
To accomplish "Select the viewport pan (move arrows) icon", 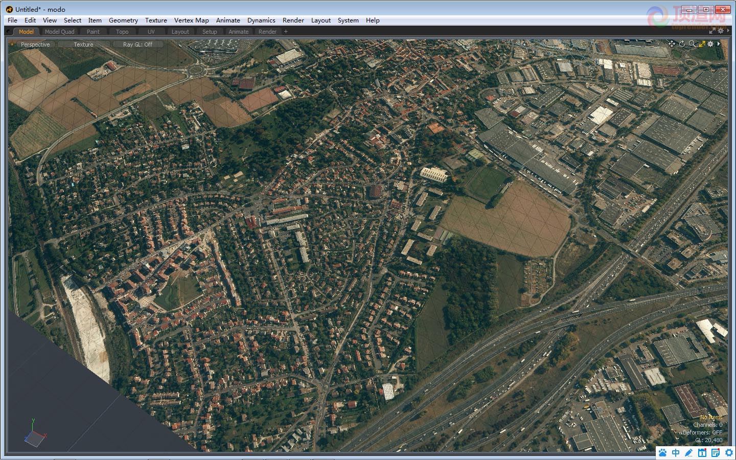I will coord(672,44).
